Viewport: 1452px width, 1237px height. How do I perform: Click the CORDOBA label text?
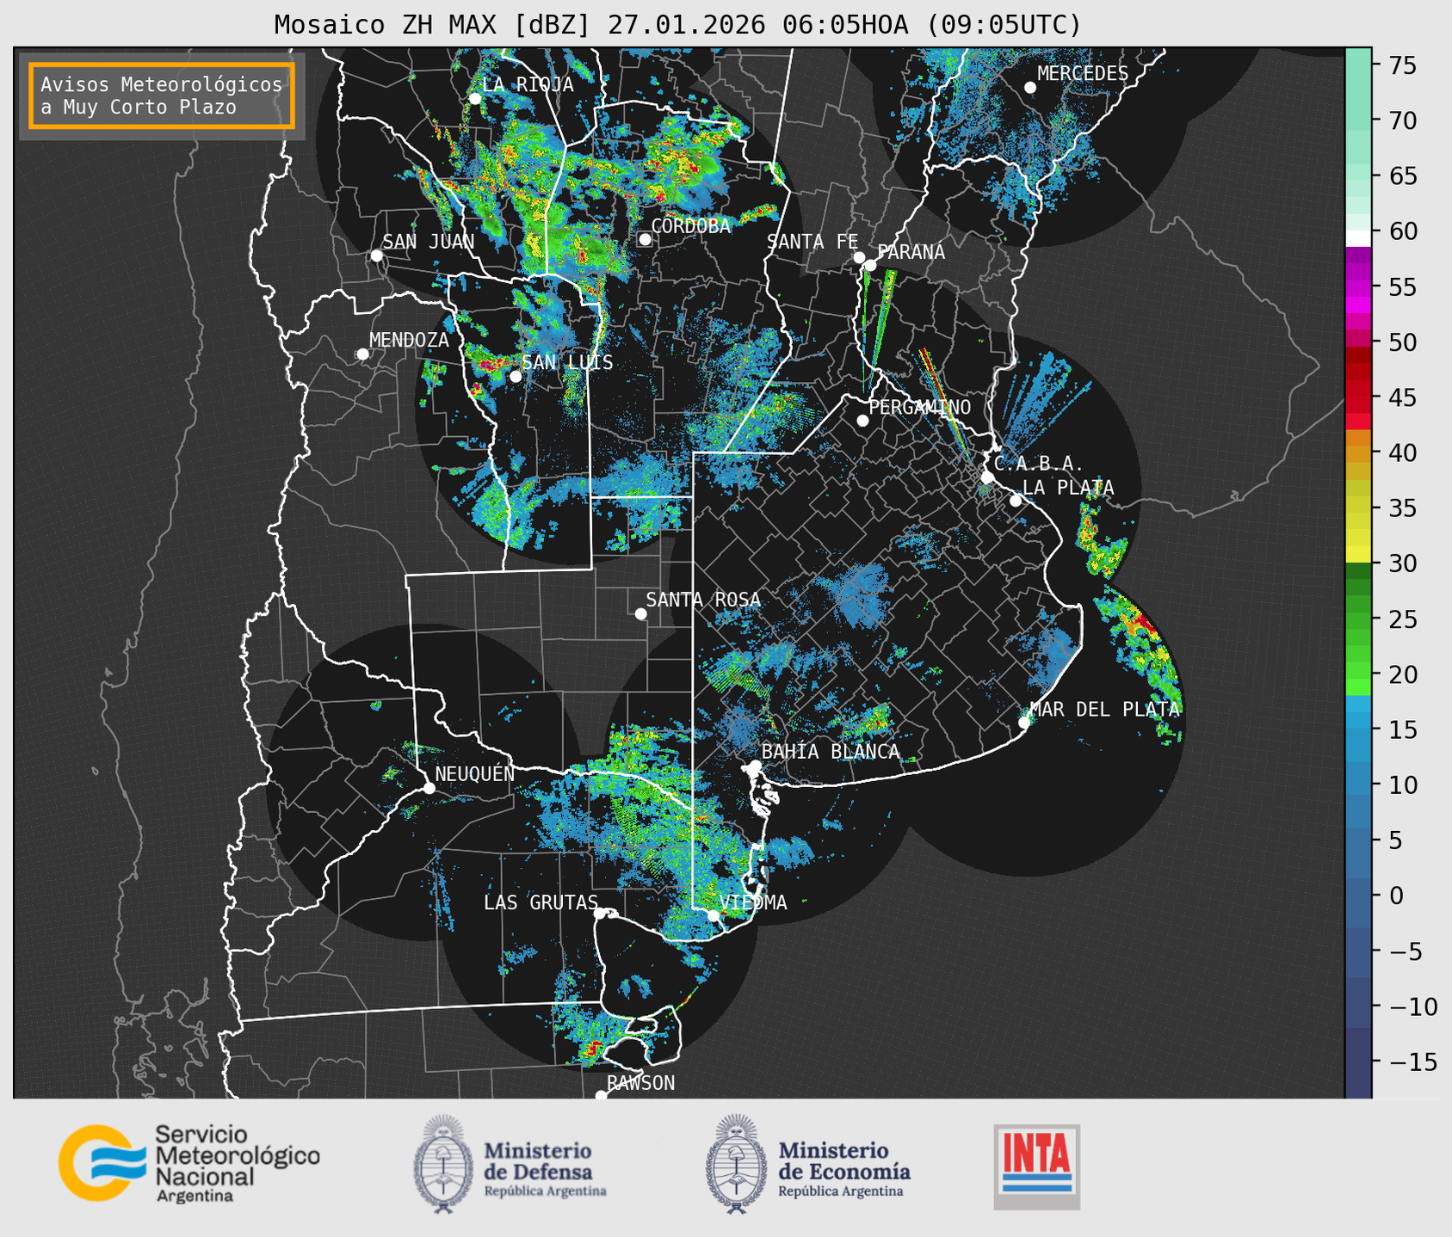point(691,226)
